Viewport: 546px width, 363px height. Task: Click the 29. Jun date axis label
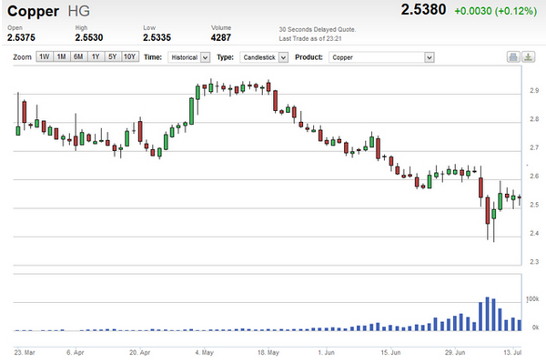455,353
